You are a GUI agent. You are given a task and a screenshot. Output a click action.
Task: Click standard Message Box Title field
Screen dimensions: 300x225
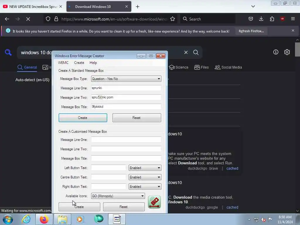pos(126,107)
